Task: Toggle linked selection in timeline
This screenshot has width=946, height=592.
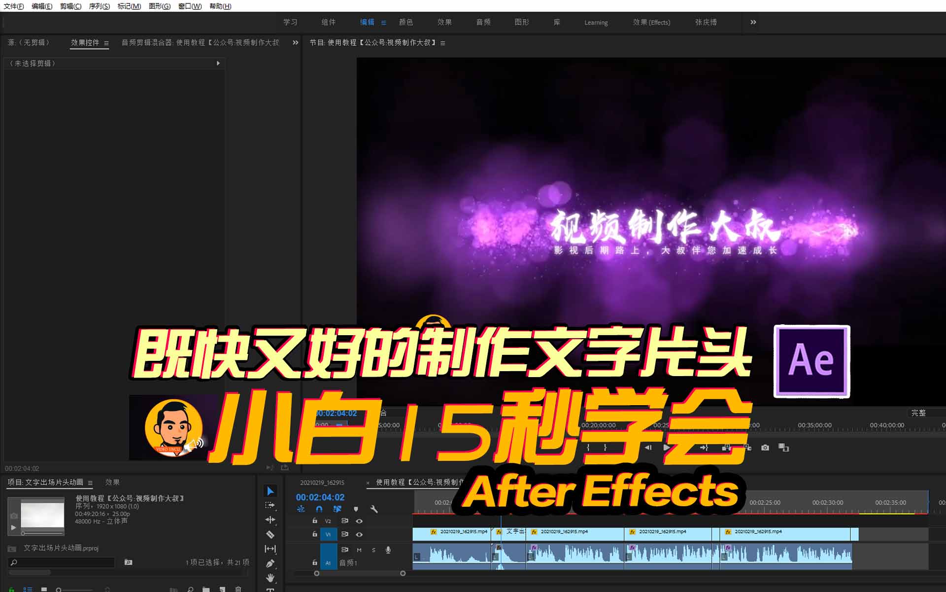Action: [338, 509]
